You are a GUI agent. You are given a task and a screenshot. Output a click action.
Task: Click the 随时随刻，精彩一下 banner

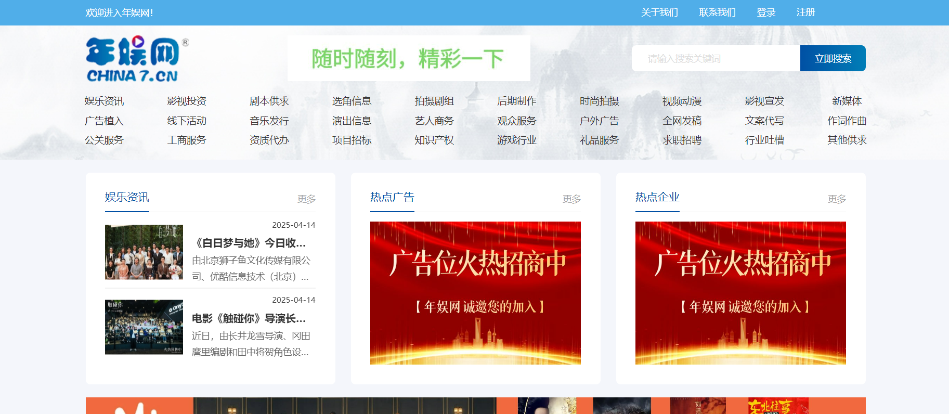(409, 58)
